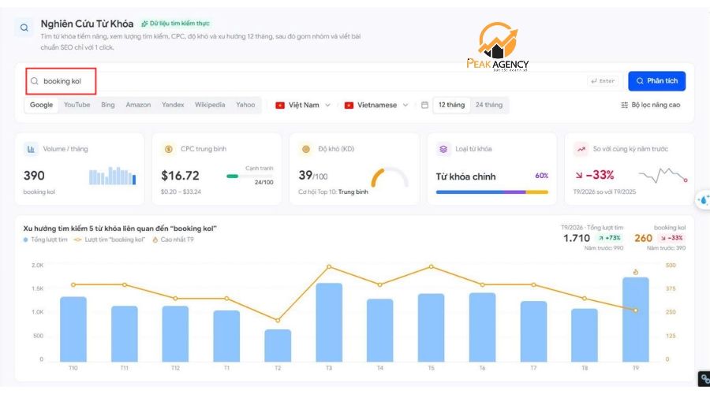Open Bộ lọc nâng cao filters
The width and height of the screenshot is (710, 394).
(x=650, y=105)
